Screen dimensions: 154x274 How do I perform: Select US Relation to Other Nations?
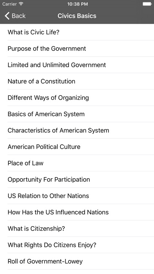click(77, 196)
